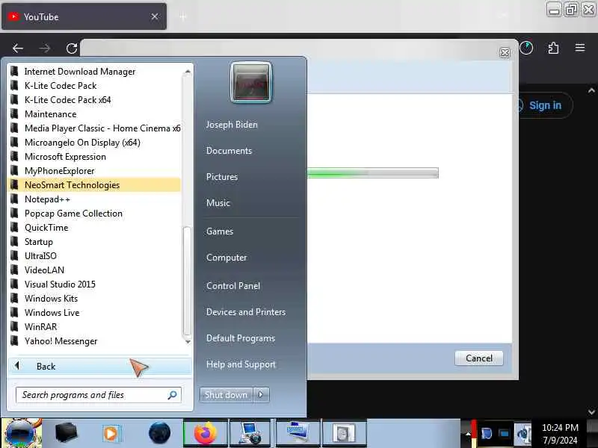
Task: Click the programs list scrollbar thumb
Action: [188, 282]
